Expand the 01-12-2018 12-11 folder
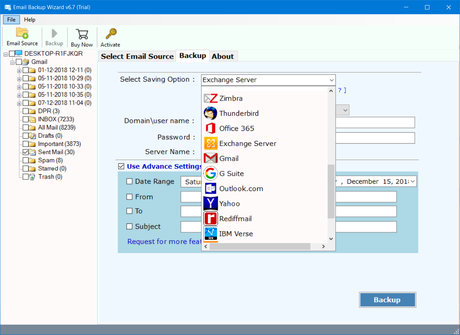Viewport: 460px width, 335px height. [x=19, y=70]
